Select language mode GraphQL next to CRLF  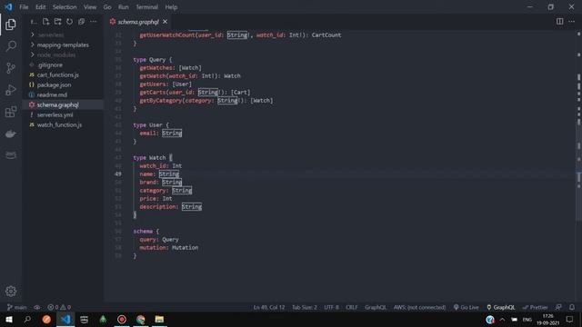pos(376,307)
